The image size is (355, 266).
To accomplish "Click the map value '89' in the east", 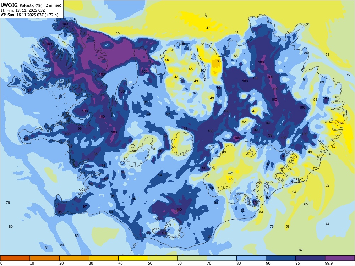I will point(322,82).
